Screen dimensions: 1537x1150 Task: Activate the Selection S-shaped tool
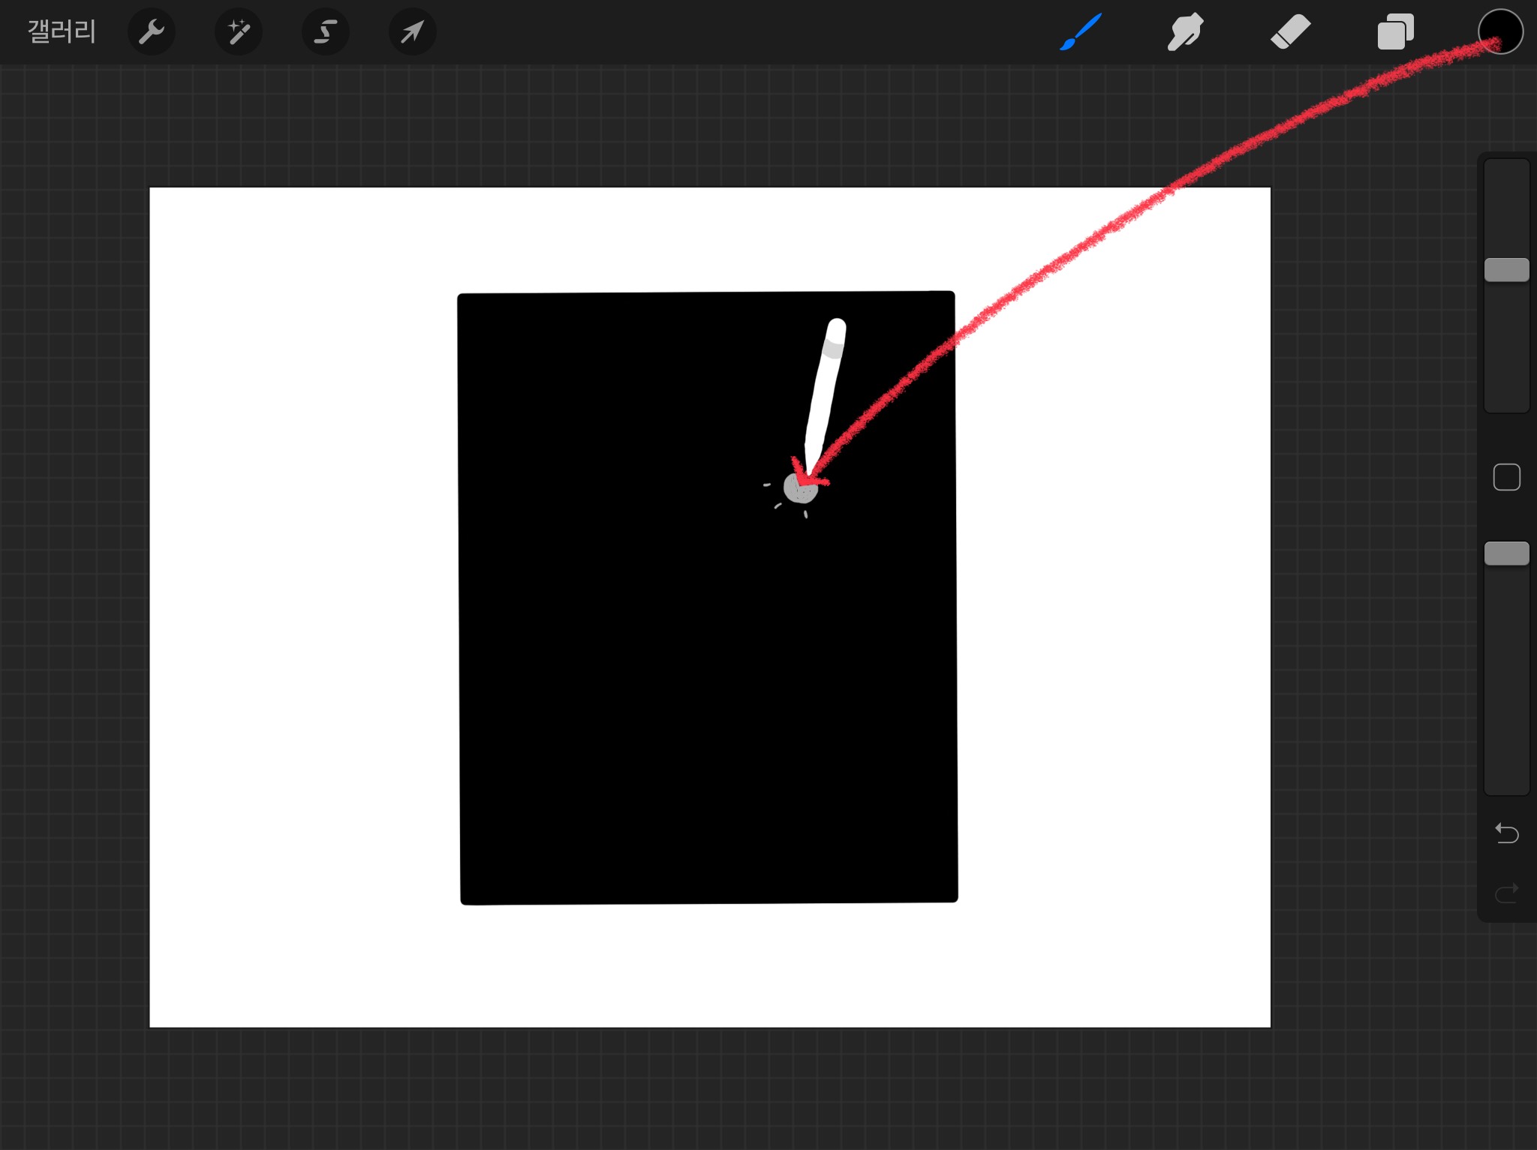tap(326, 32)
